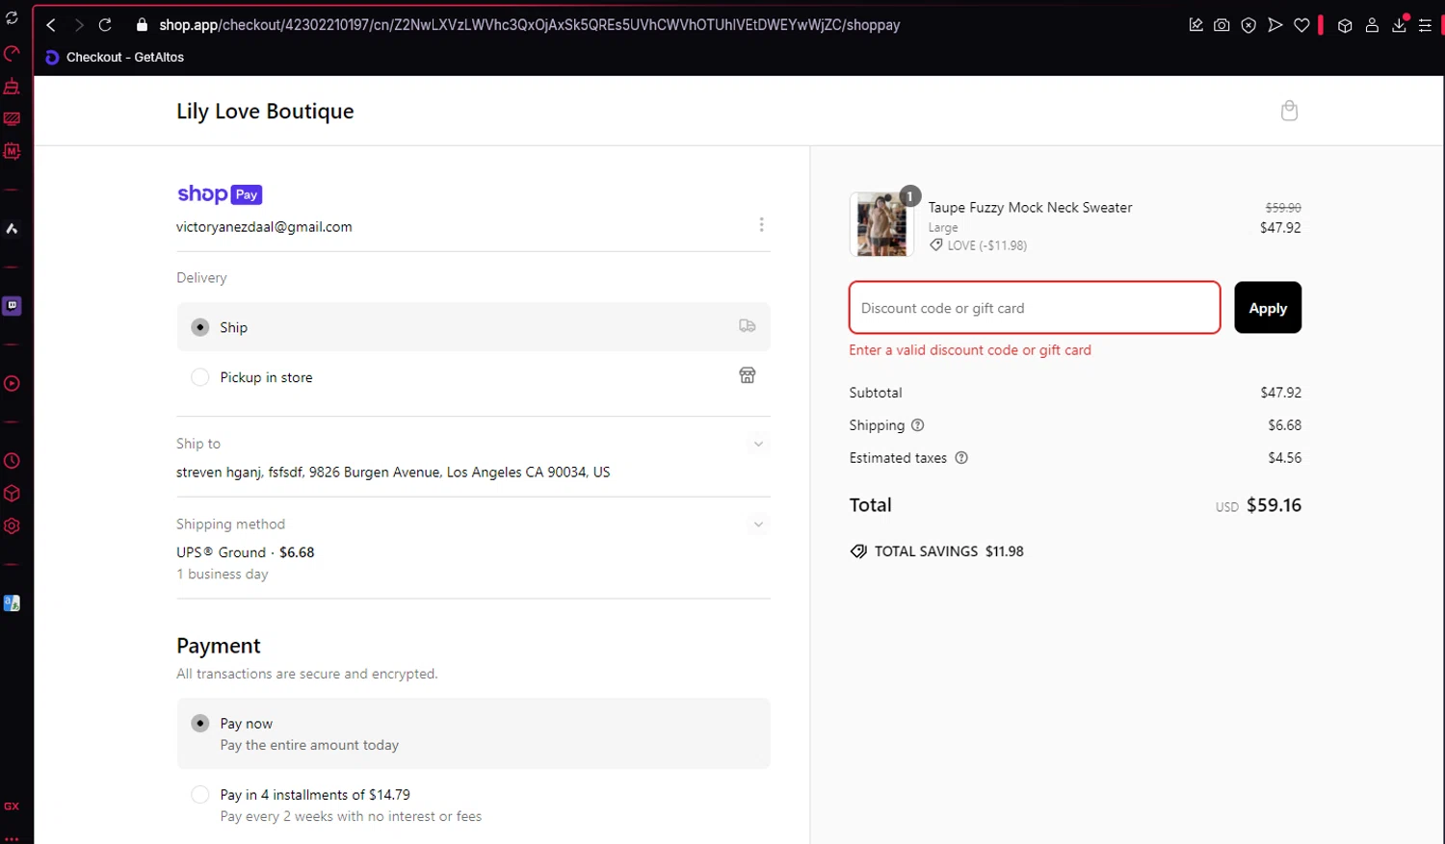Click the struck-through $59.90 original price
The width and height of the screenshot is (1445, 844).
[x=1283, y=208]
